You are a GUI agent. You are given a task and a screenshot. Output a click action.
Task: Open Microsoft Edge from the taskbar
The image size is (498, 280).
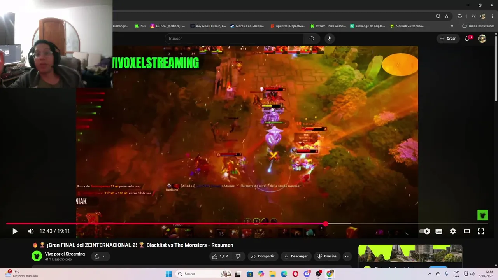tap(284, 274)
